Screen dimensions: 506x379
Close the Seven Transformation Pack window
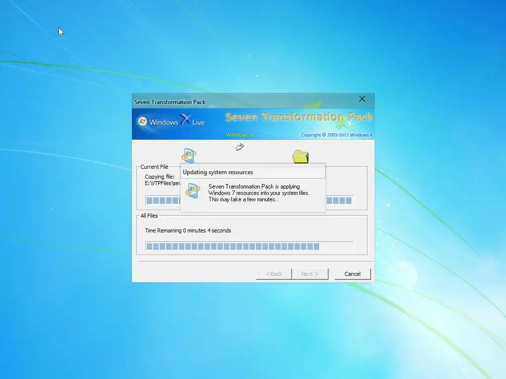point(362,99)
